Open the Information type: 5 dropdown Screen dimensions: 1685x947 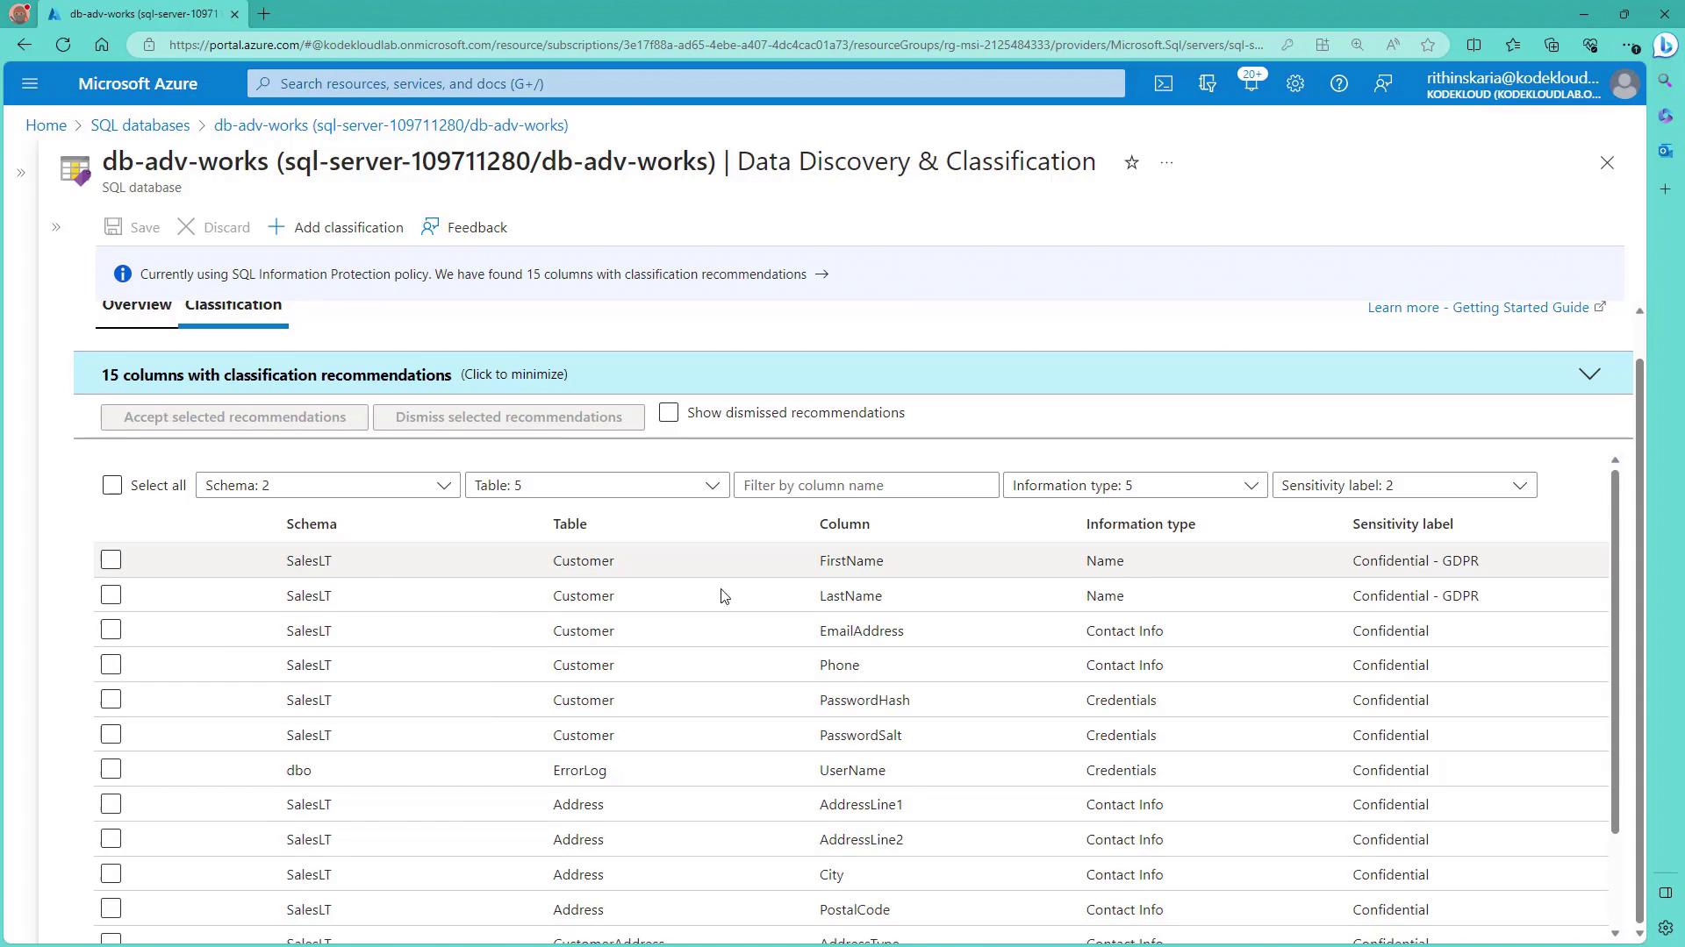point(1135,485)
